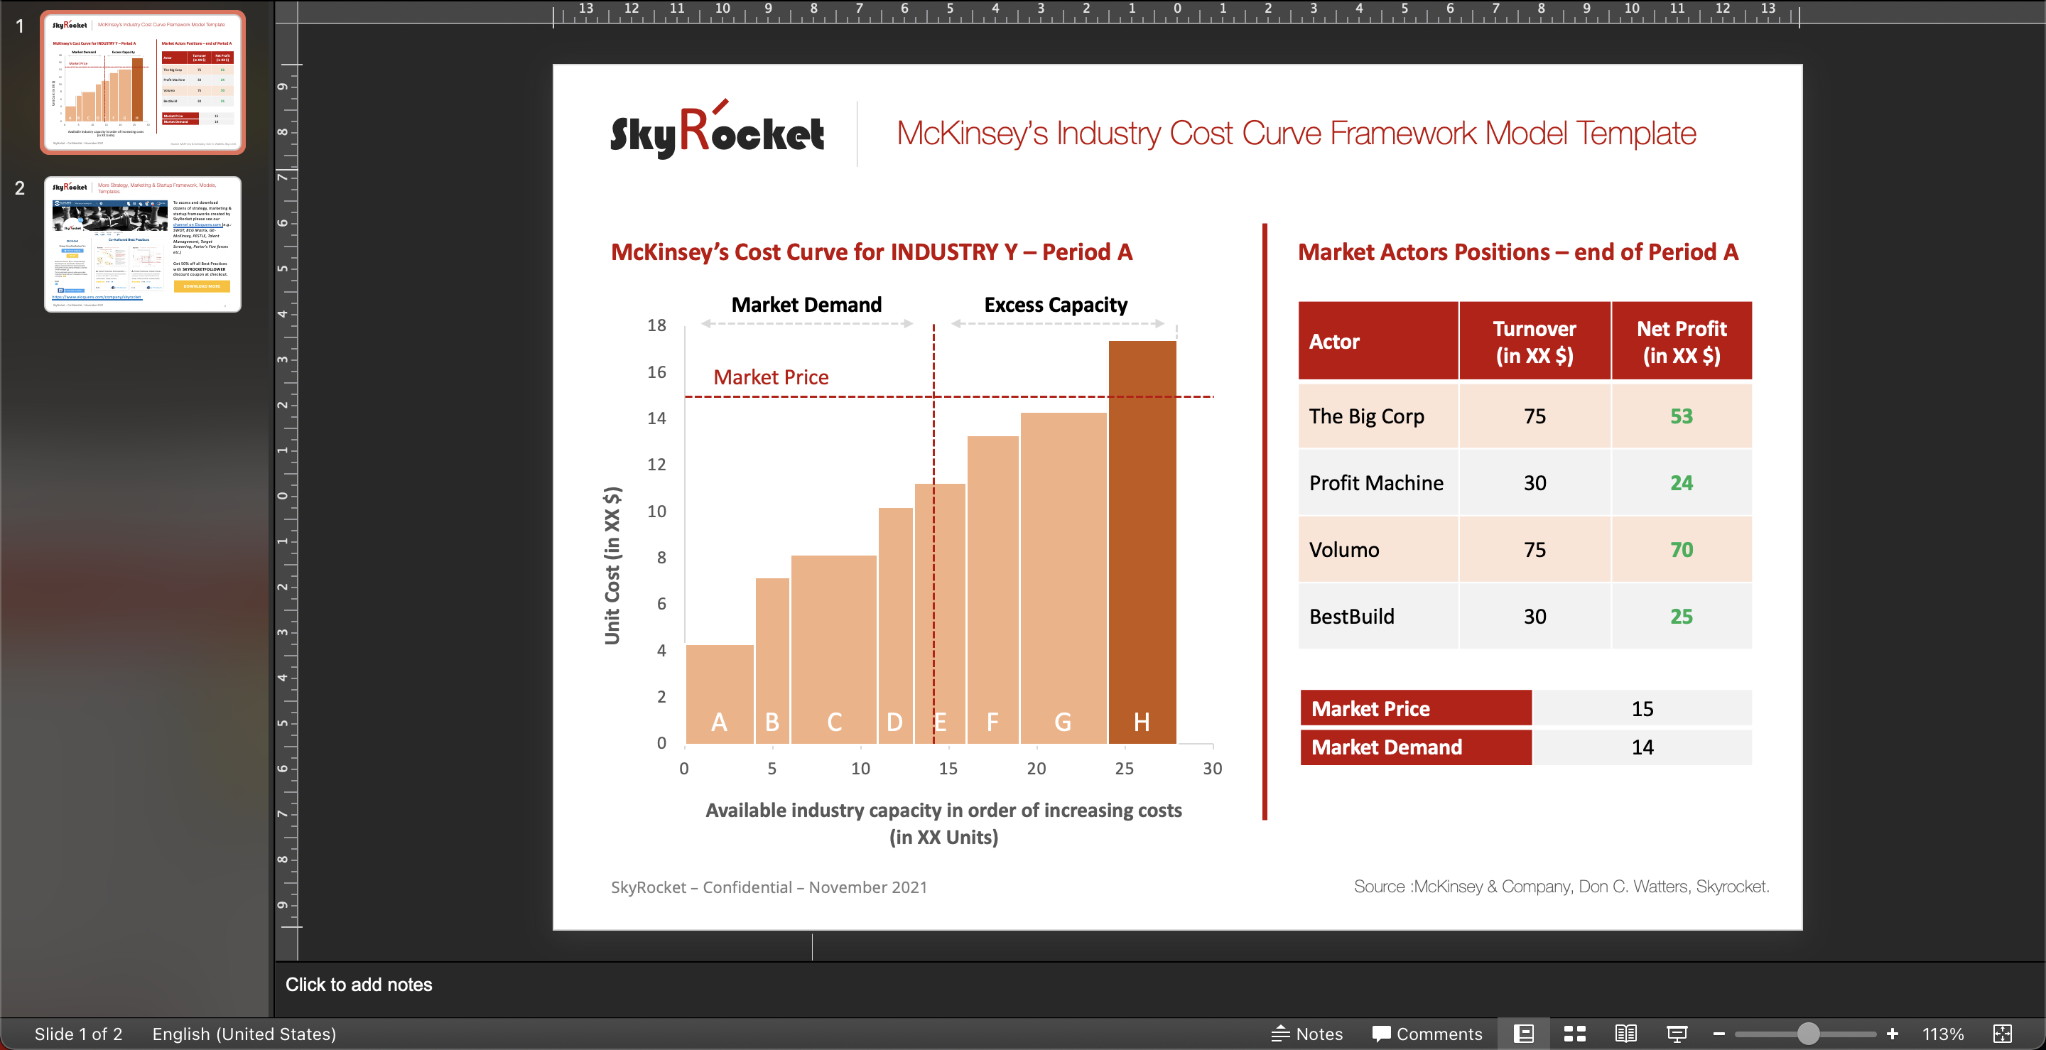
Task: Toggle the Notes pane button
Action: 1307,1034
